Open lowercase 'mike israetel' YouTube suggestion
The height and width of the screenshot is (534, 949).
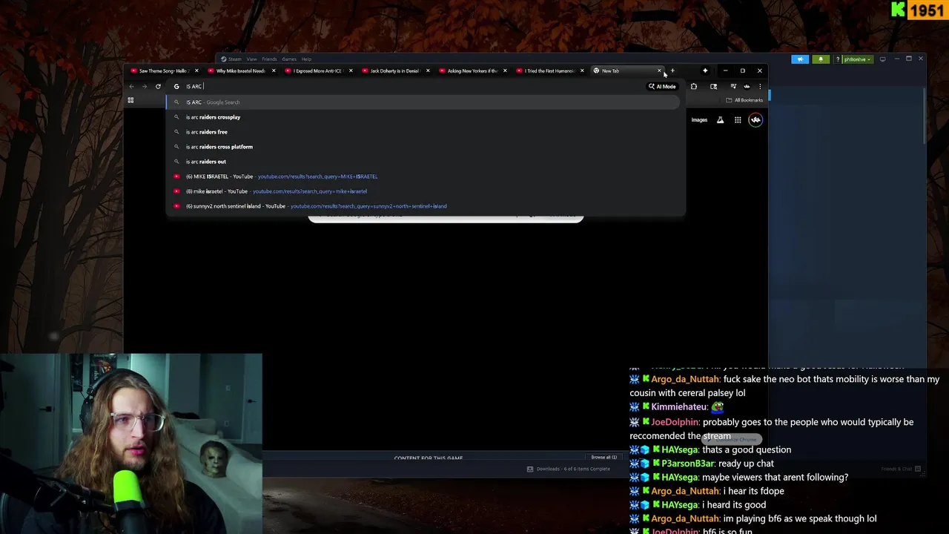tap(423, 191)
